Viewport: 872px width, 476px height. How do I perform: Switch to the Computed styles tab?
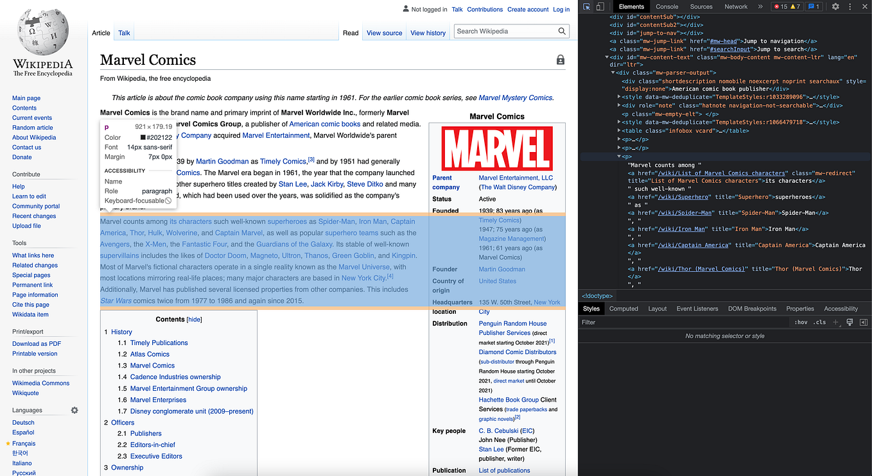tap(623, 309)
